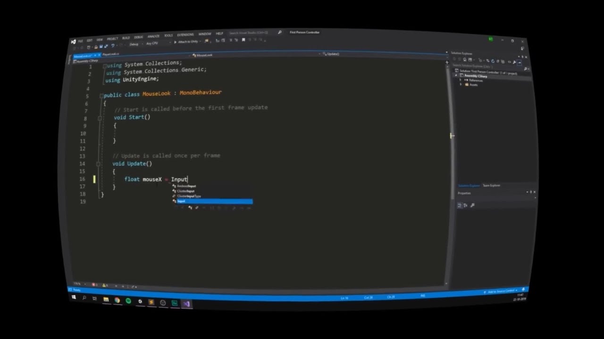Click the Visual Studio taskbar icon
The width and height of the screenshot is (604, 339).
coord(186,304)
